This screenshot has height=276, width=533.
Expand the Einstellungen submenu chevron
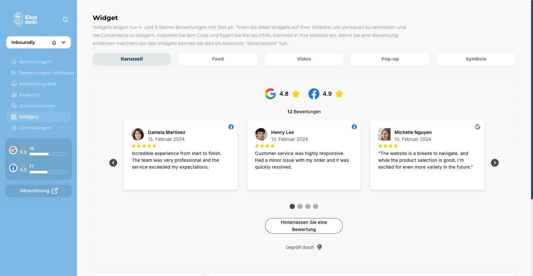(x=63, y=128)
